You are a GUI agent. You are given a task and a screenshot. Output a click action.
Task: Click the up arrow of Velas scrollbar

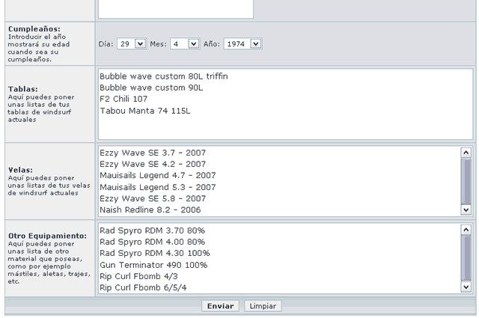467,152
